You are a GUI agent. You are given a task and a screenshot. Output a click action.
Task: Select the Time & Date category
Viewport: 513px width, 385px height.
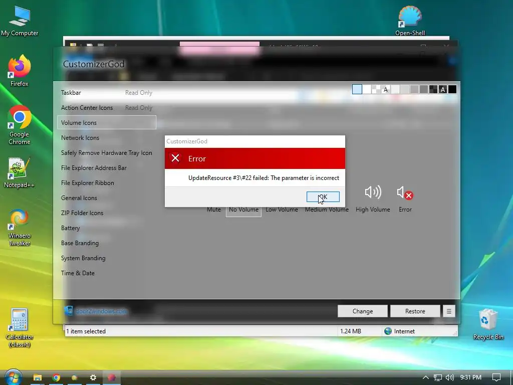coord(107,273)
